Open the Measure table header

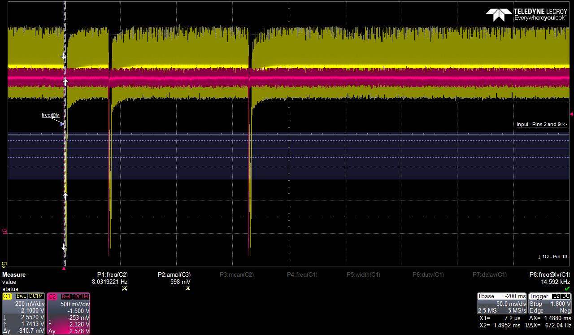coord(14,274)
